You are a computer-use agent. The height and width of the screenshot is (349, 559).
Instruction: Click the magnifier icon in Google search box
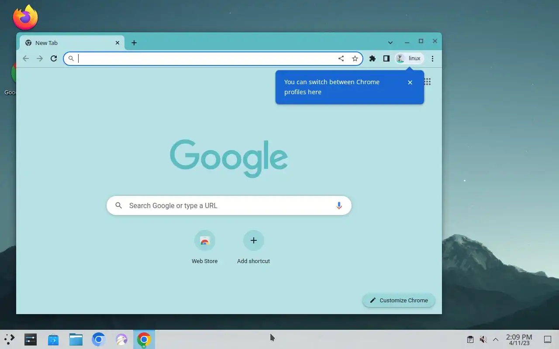coord(118,205)
